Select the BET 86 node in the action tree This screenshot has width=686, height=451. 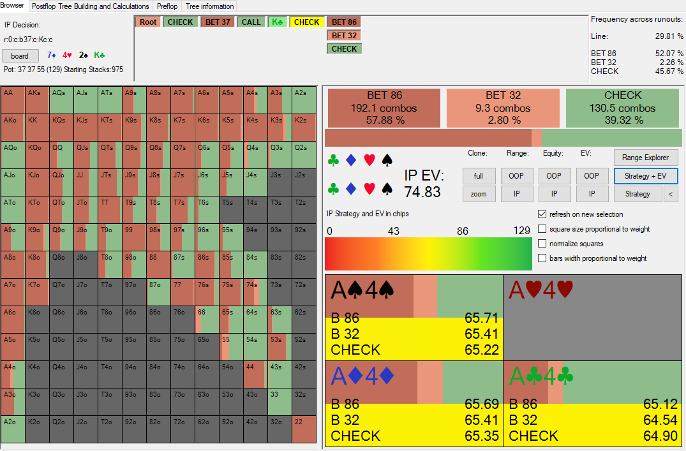(x=344, y=22)
